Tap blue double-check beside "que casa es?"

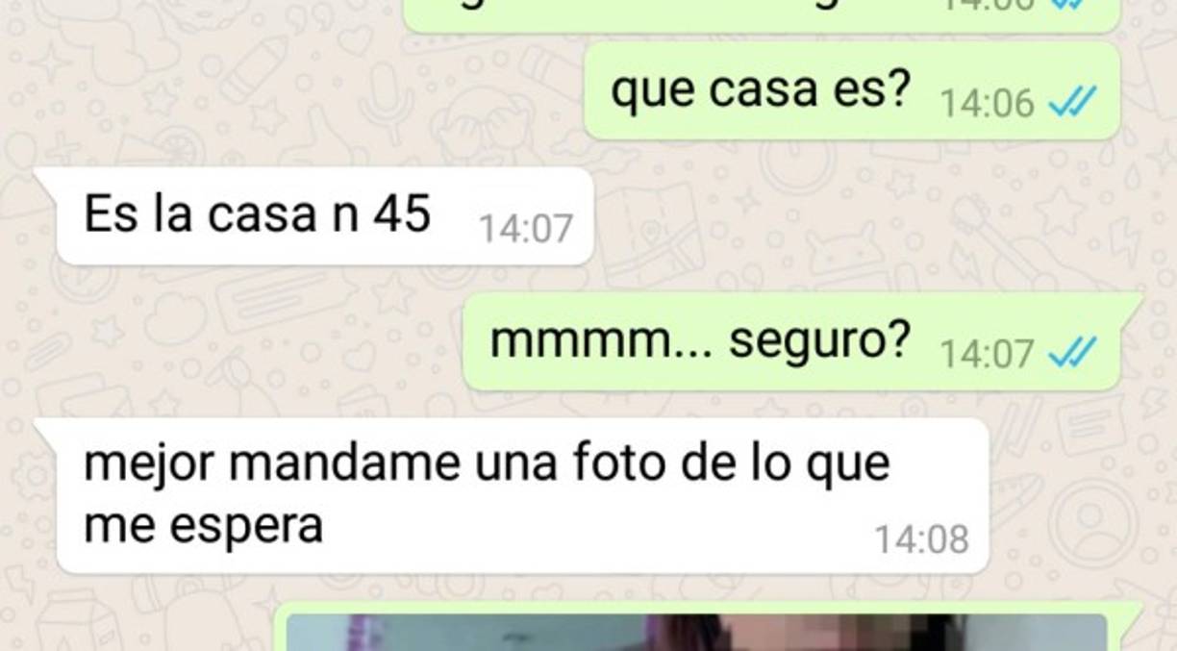(x=1071, y=101)
